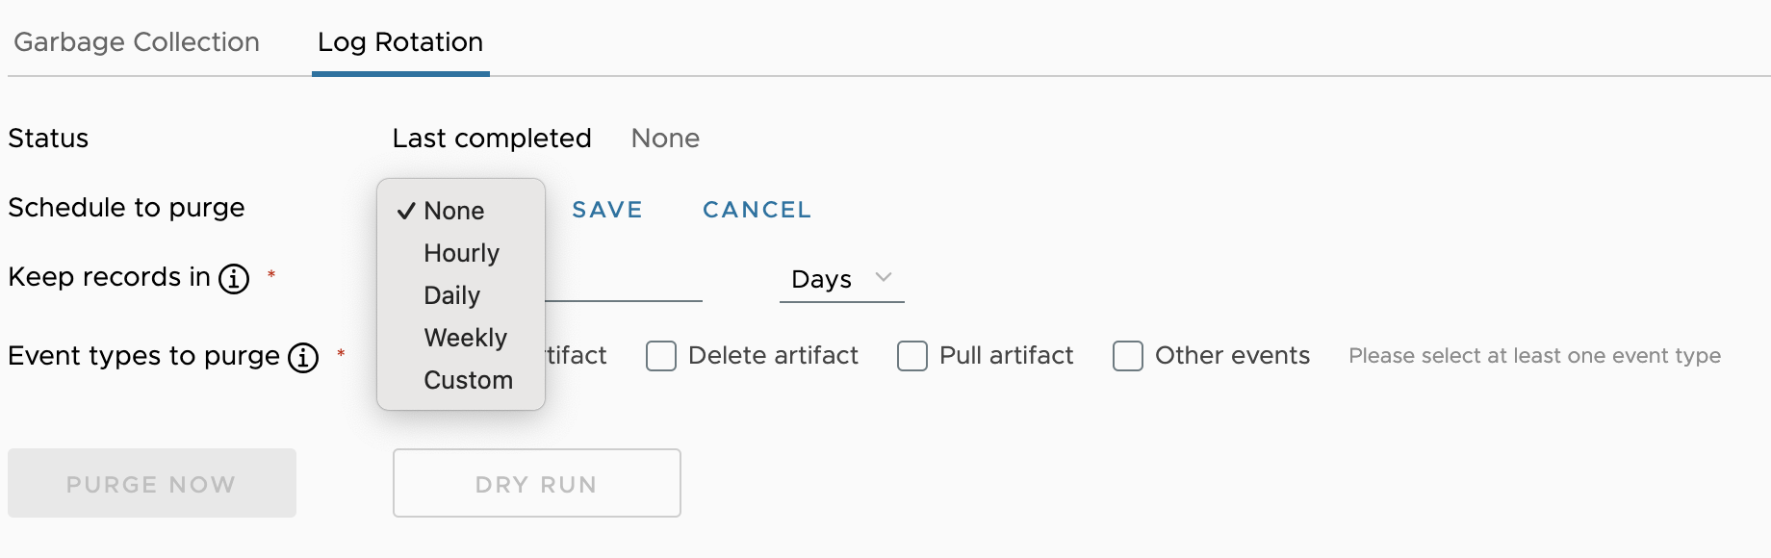Select Hourly from the schedule dropdown
This screenshot has width=1771, height=558.
[x=461, y=253]
